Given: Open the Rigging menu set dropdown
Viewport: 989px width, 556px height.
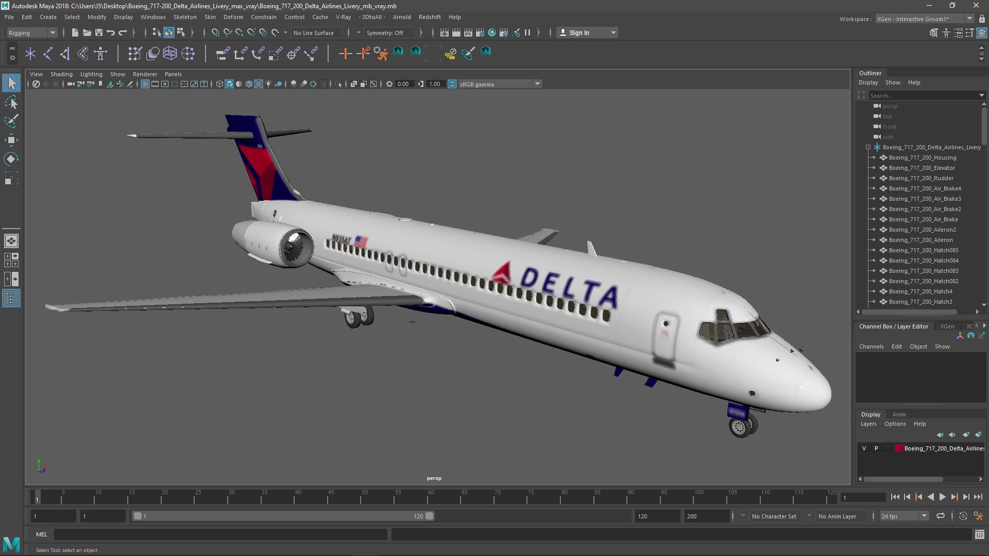Looking at the screenshot, I should point(32,32).
